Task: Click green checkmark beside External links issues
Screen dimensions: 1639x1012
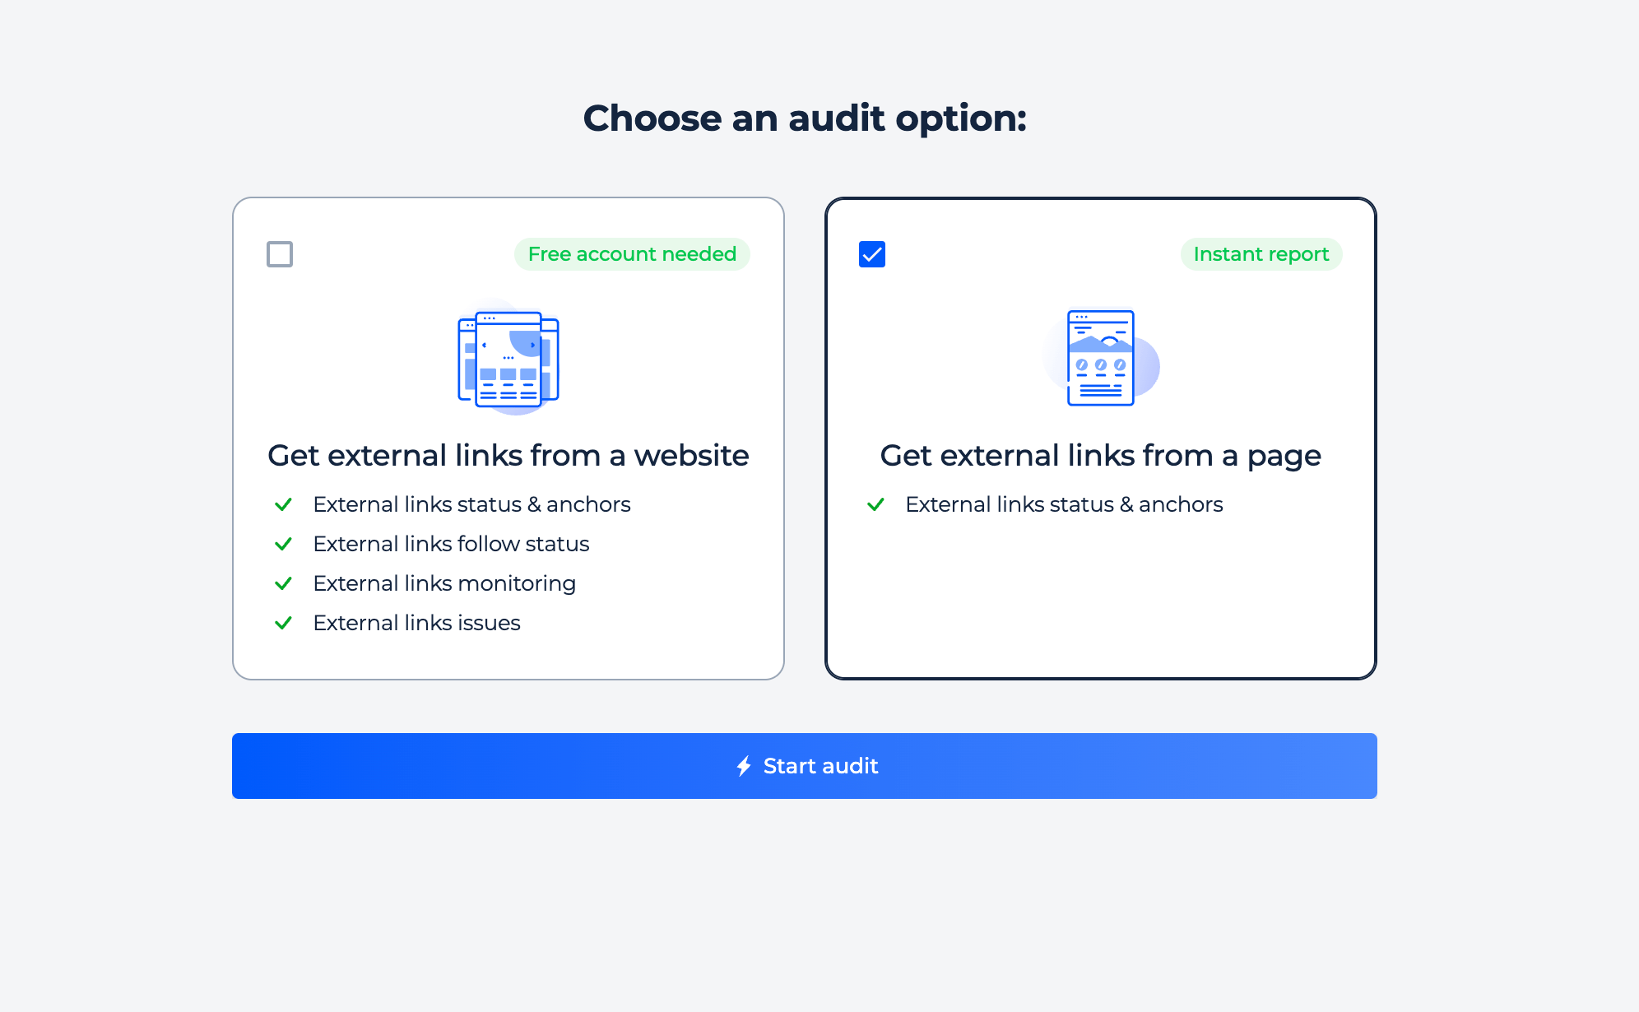Action: pos(283,623)
